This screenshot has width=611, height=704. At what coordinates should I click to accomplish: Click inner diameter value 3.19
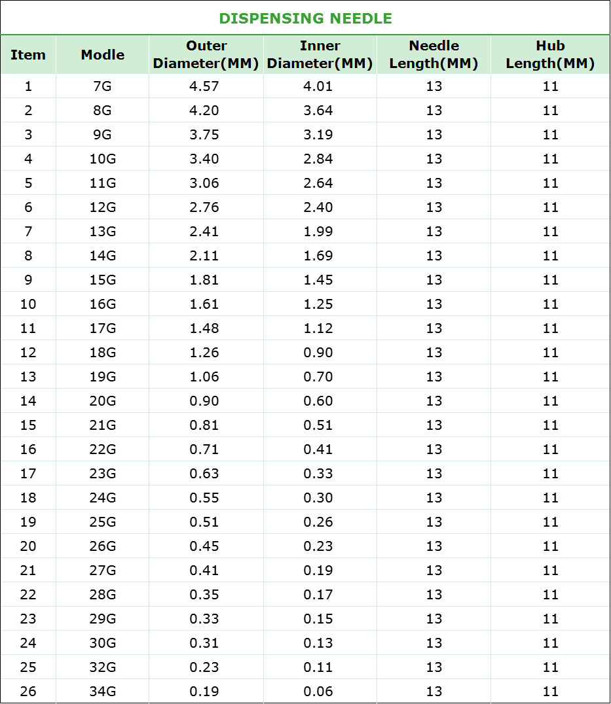coord(318,135)
